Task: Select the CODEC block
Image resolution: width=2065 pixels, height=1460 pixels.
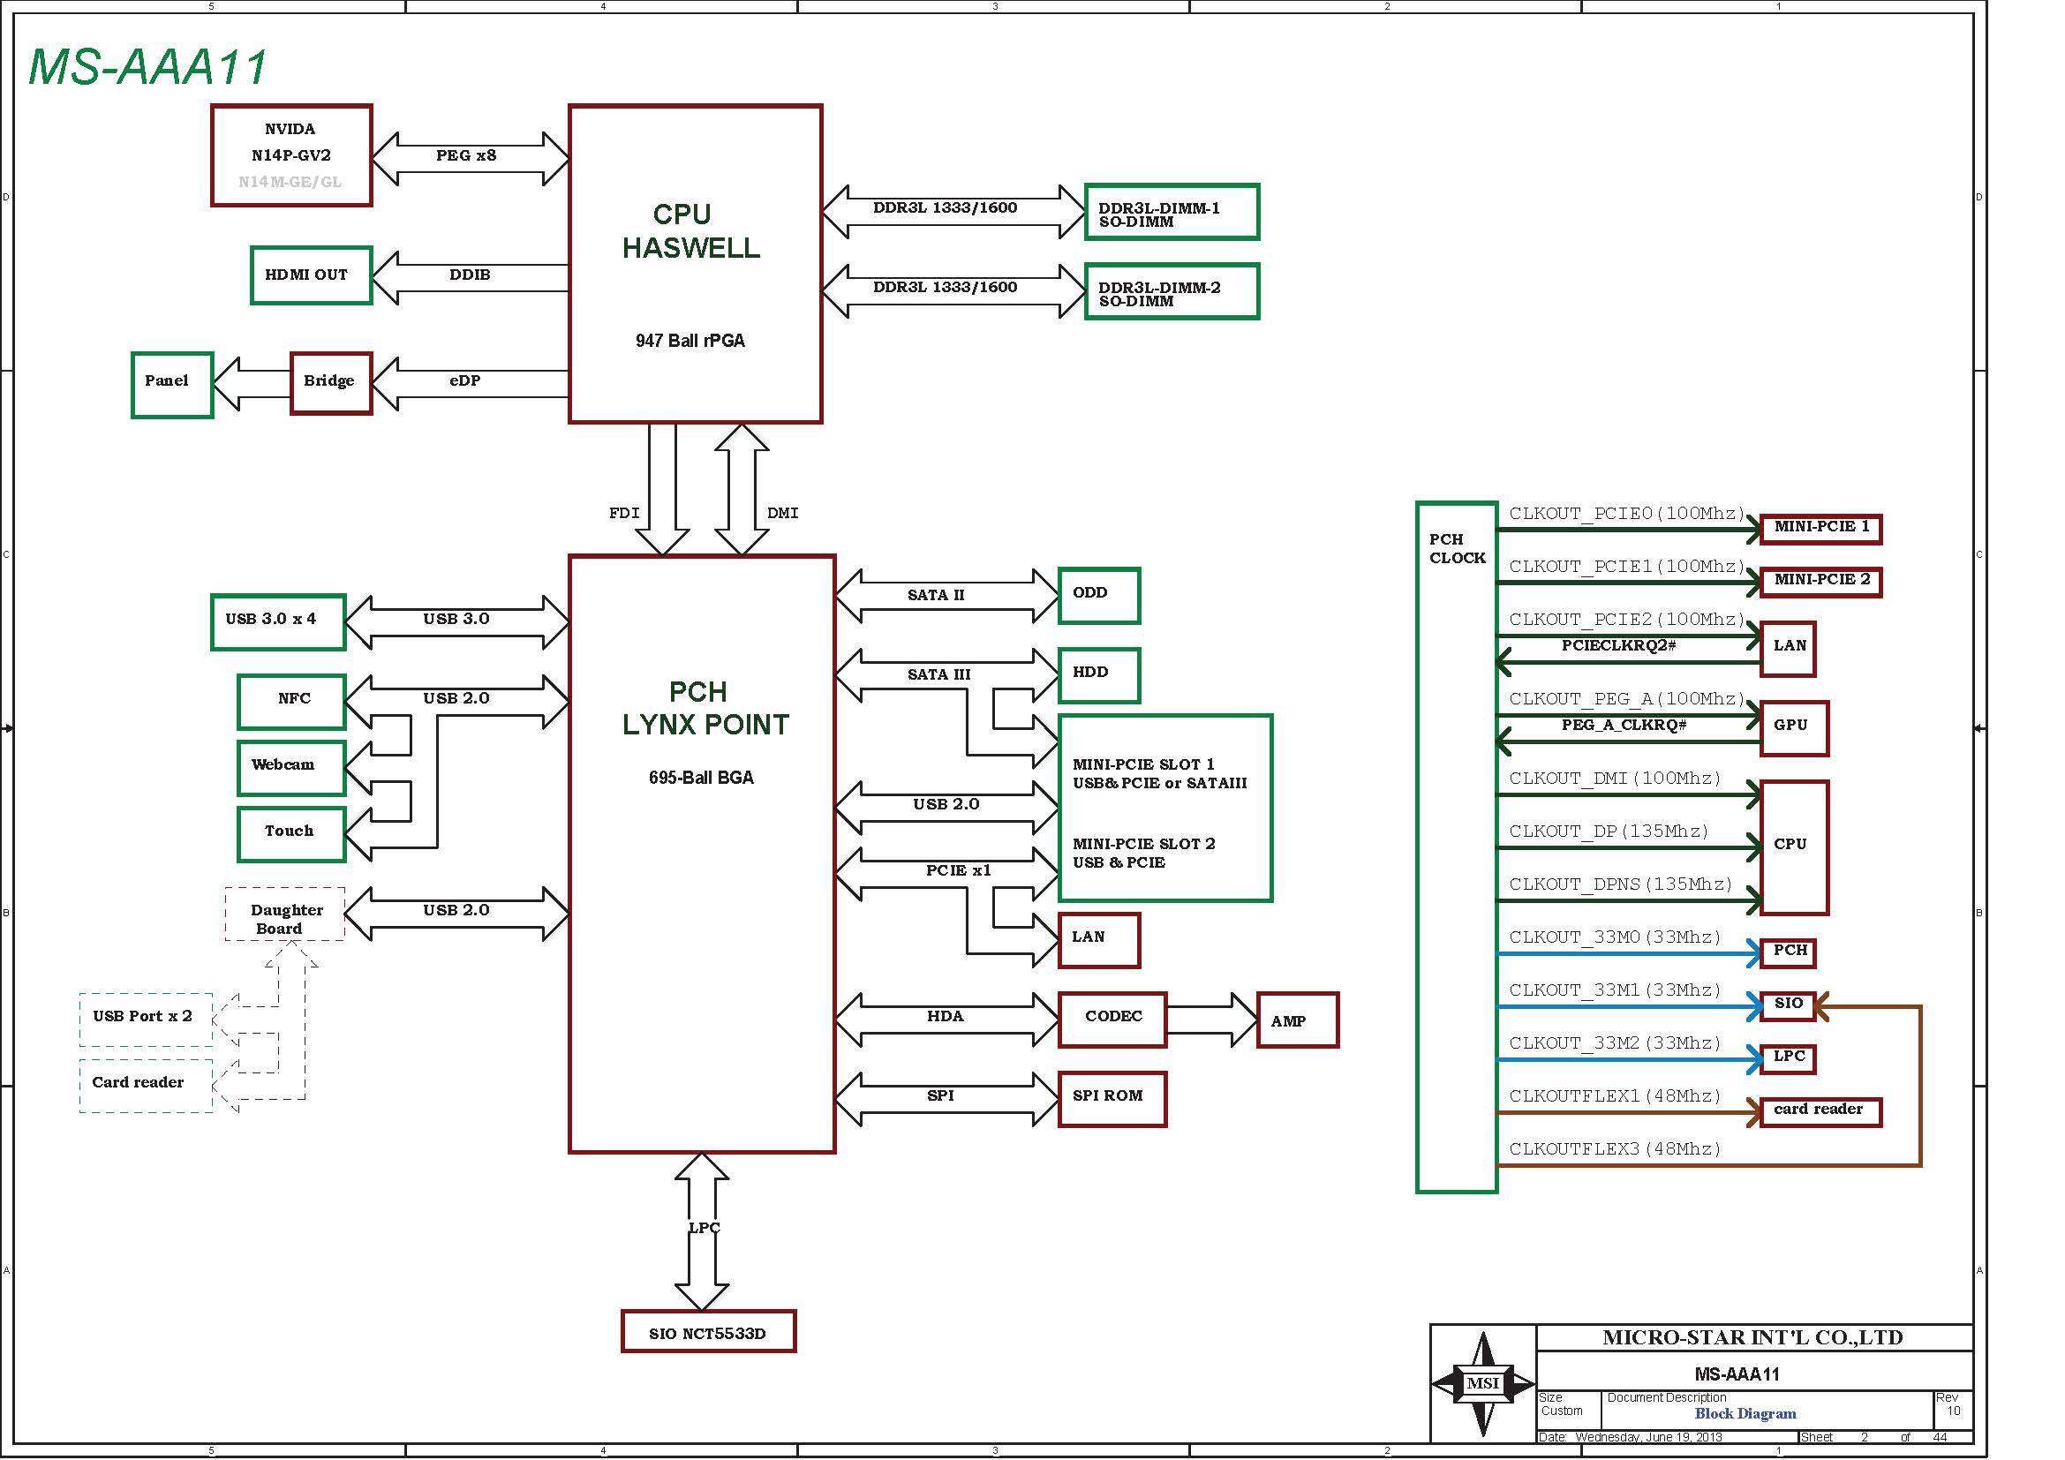Action: (1112, 1020)
